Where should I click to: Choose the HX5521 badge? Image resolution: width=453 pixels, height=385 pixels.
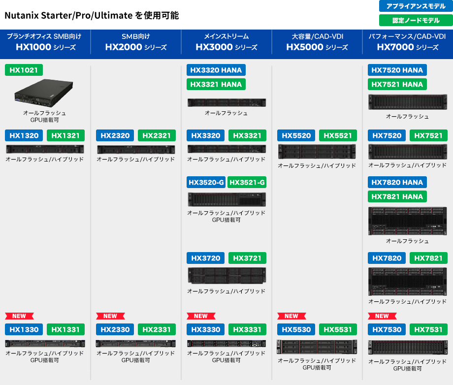point(338,135)
